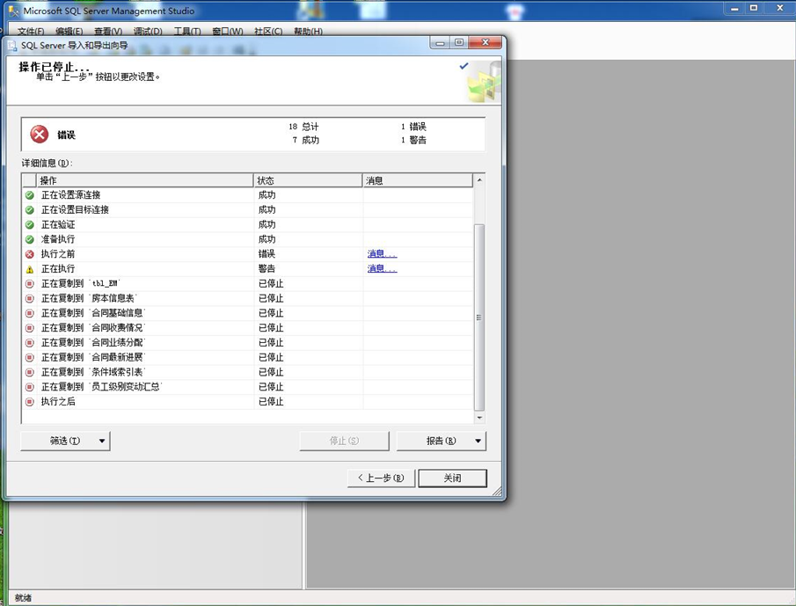796x606 pixels.
Task: Sort by the 消息 column header
Action: 418,180
